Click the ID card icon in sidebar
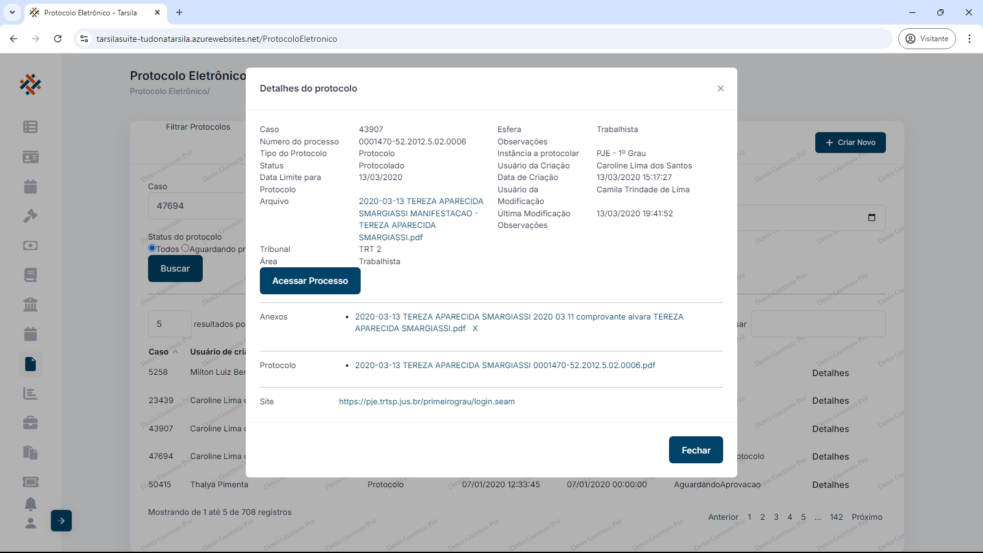The height and width of the screenshot is (553, 983). (x=30, y=157)
